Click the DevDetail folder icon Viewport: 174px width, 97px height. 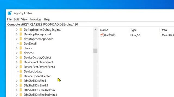(21, 43)
